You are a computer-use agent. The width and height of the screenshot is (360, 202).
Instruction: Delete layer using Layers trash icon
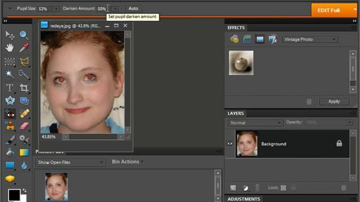point(344,188)
